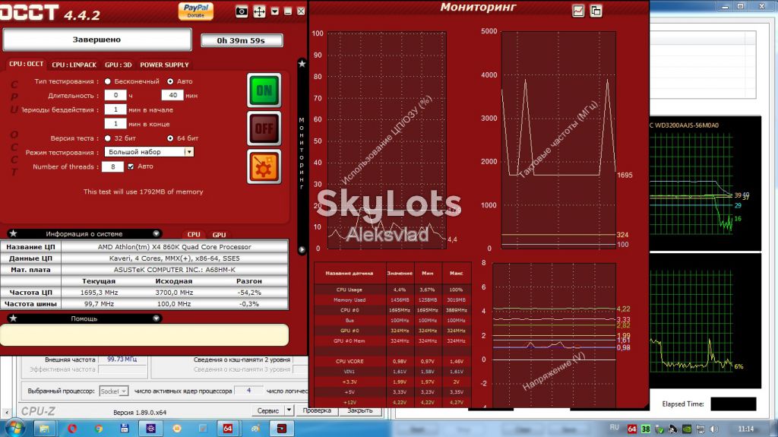Screen dimensions: 778x437
Task: Choose 32 бит test version
Action: (108, 138)
